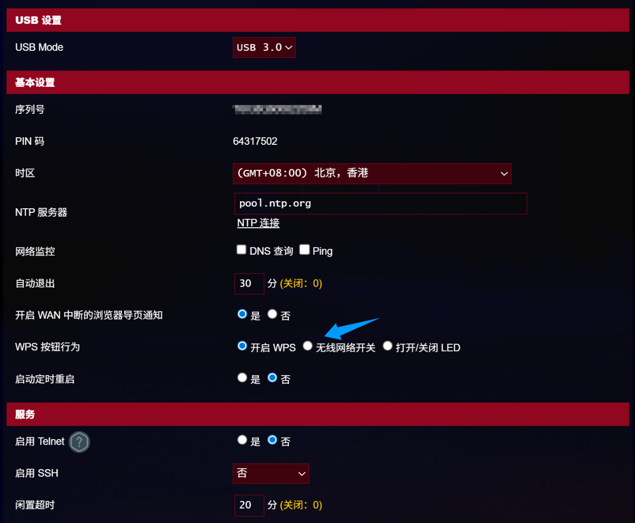Image resolution: width=635 pixels, height=523 pixels.
Task: Choose 无线网络开关 for WPS button
Action: (307, 346)
